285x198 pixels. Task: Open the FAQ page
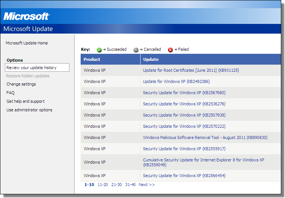[10, 93]
